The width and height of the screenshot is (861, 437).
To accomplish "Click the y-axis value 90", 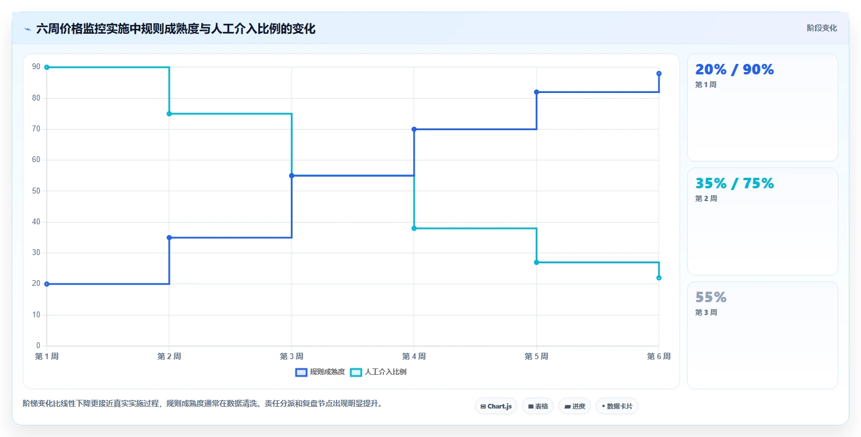I will pyautogui.click(x=37, y=67).
